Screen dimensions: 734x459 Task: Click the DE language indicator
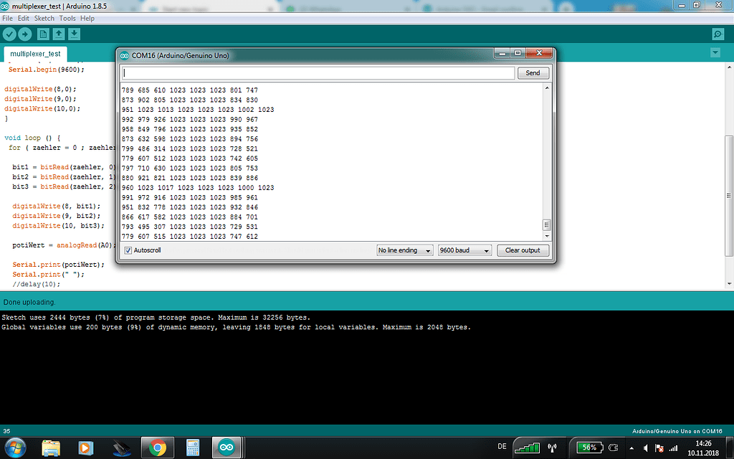click(x=502, y=447)
